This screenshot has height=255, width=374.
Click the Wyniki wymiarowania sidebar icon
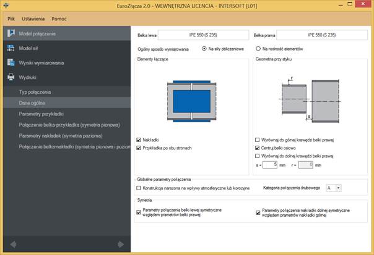(x=11, y=62)
